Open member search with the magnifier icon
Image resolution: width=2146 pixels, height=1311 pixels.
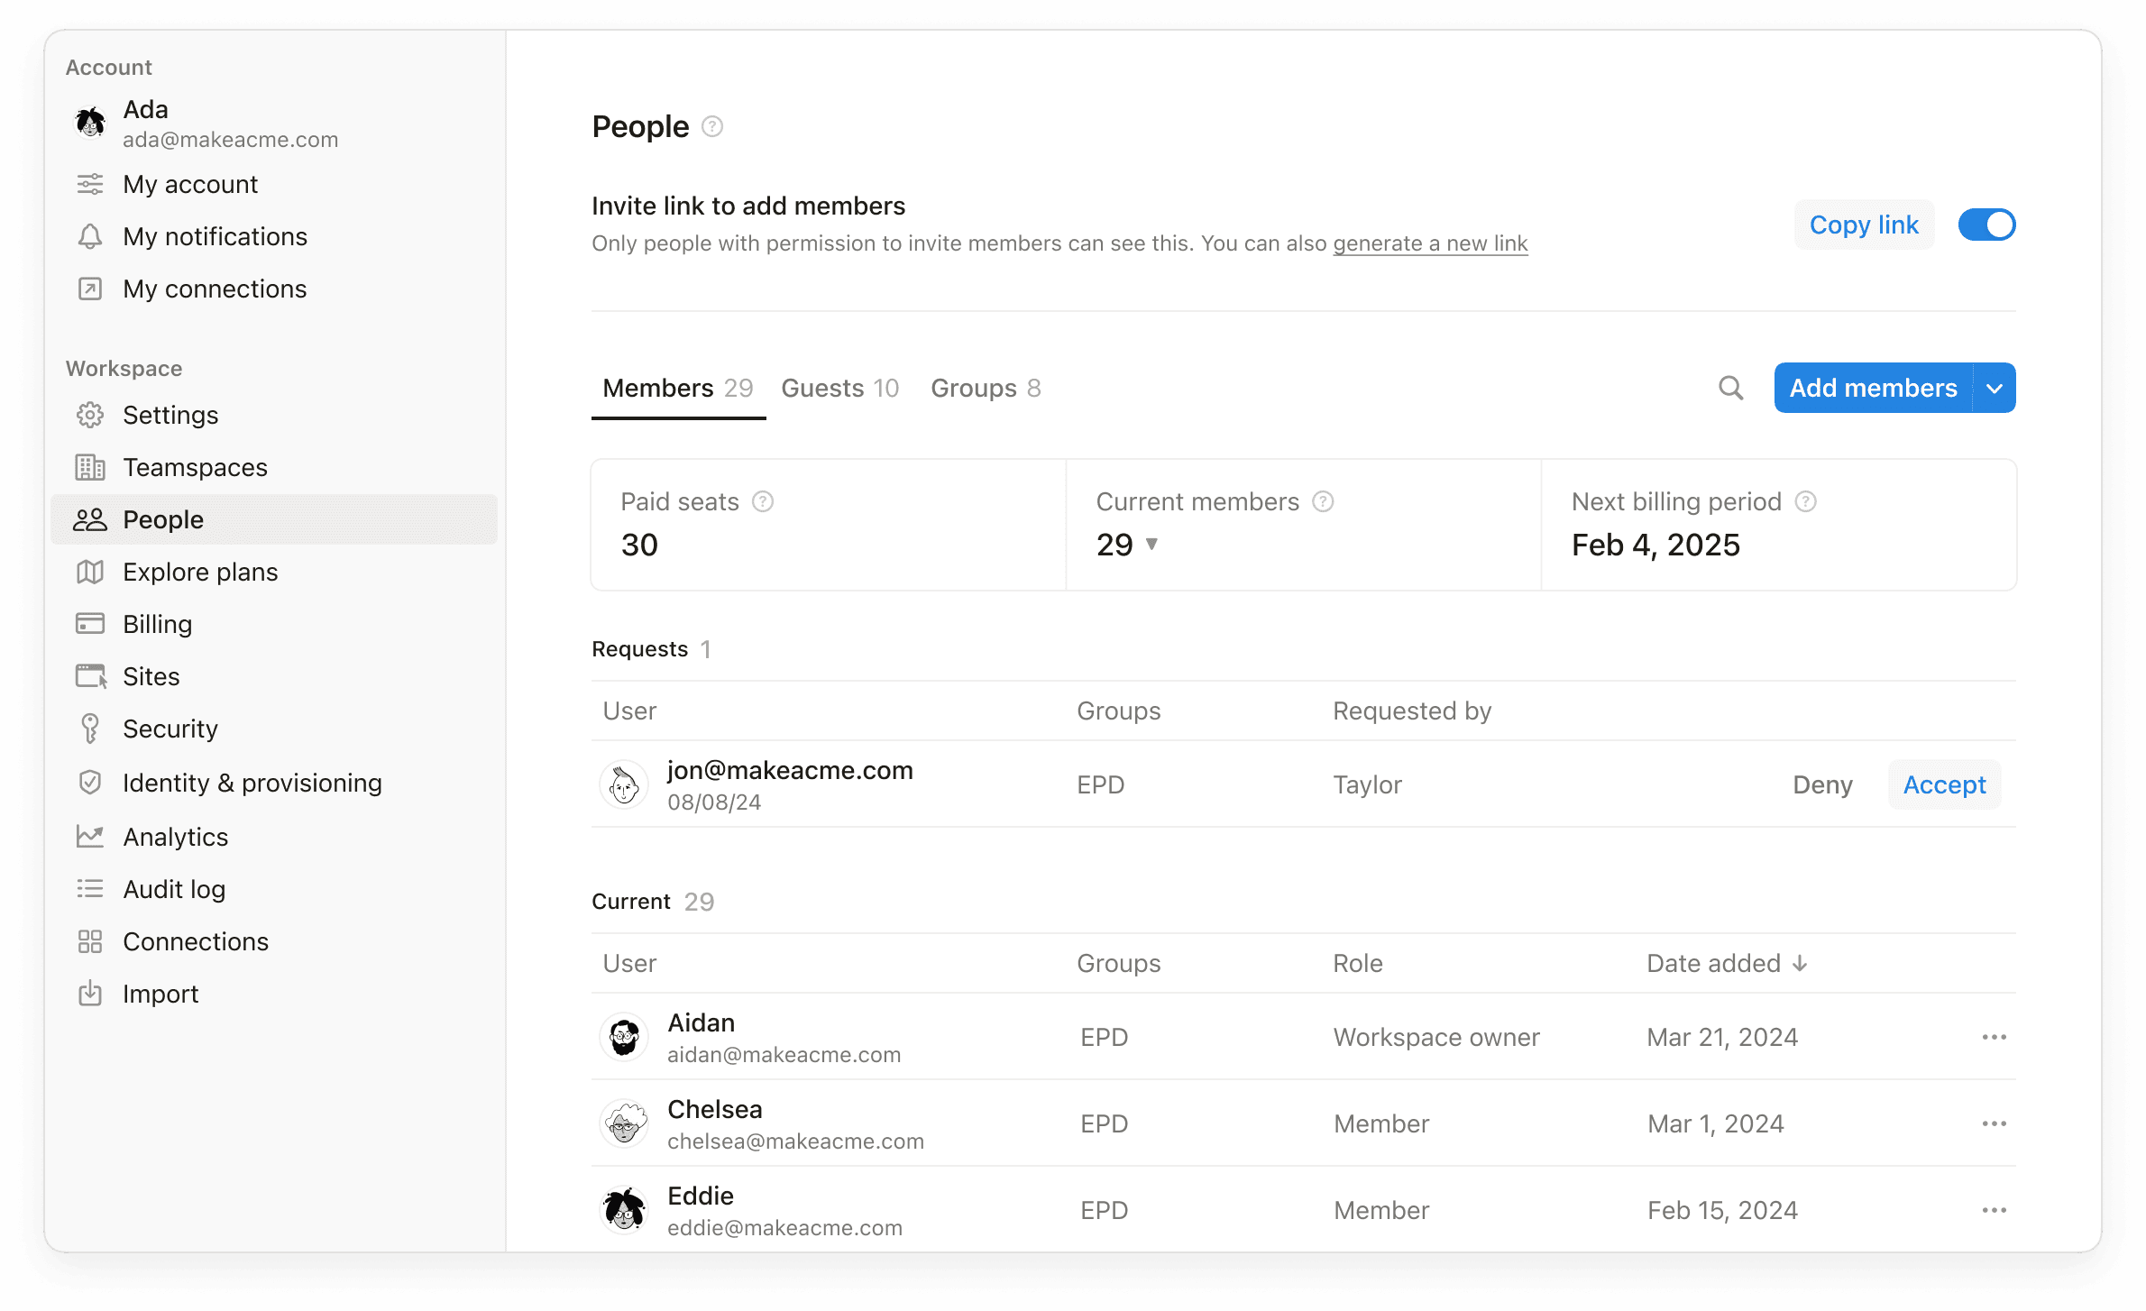(1731, 388)
